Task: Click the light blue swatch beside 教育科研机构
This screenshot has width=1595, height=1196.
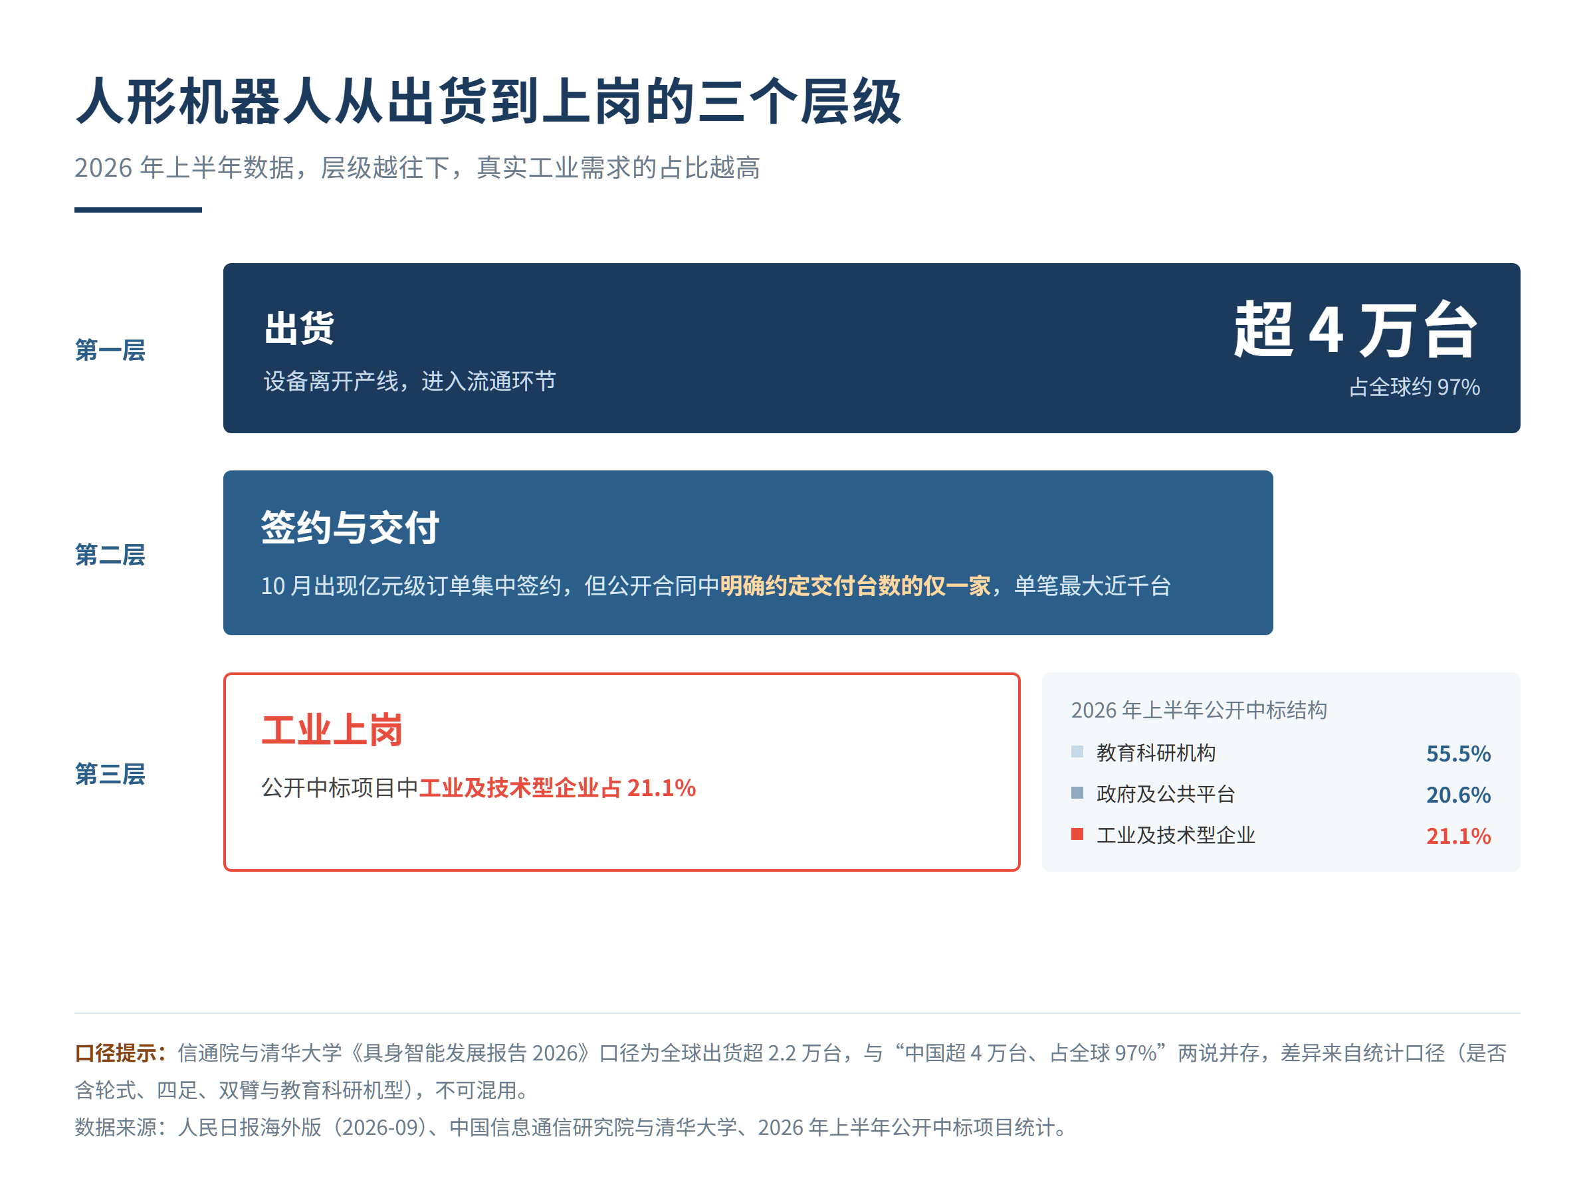Action: pos(1077,752)
